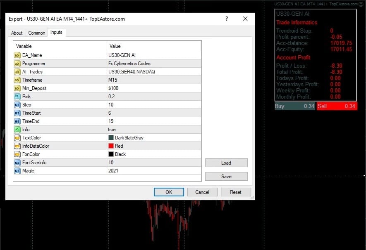Click the red Sell button on chart
The height and width of the screenshot is (250, 366).
pyautogui.click(x=337, y=106)
